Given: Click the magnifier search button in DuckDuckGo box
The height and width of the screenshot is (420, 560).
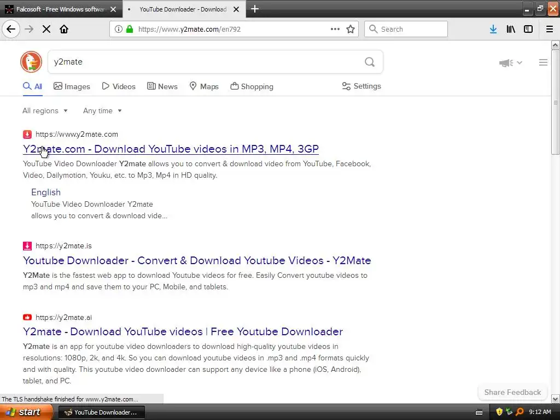Looking at the screenshot, I should [370, 62].
